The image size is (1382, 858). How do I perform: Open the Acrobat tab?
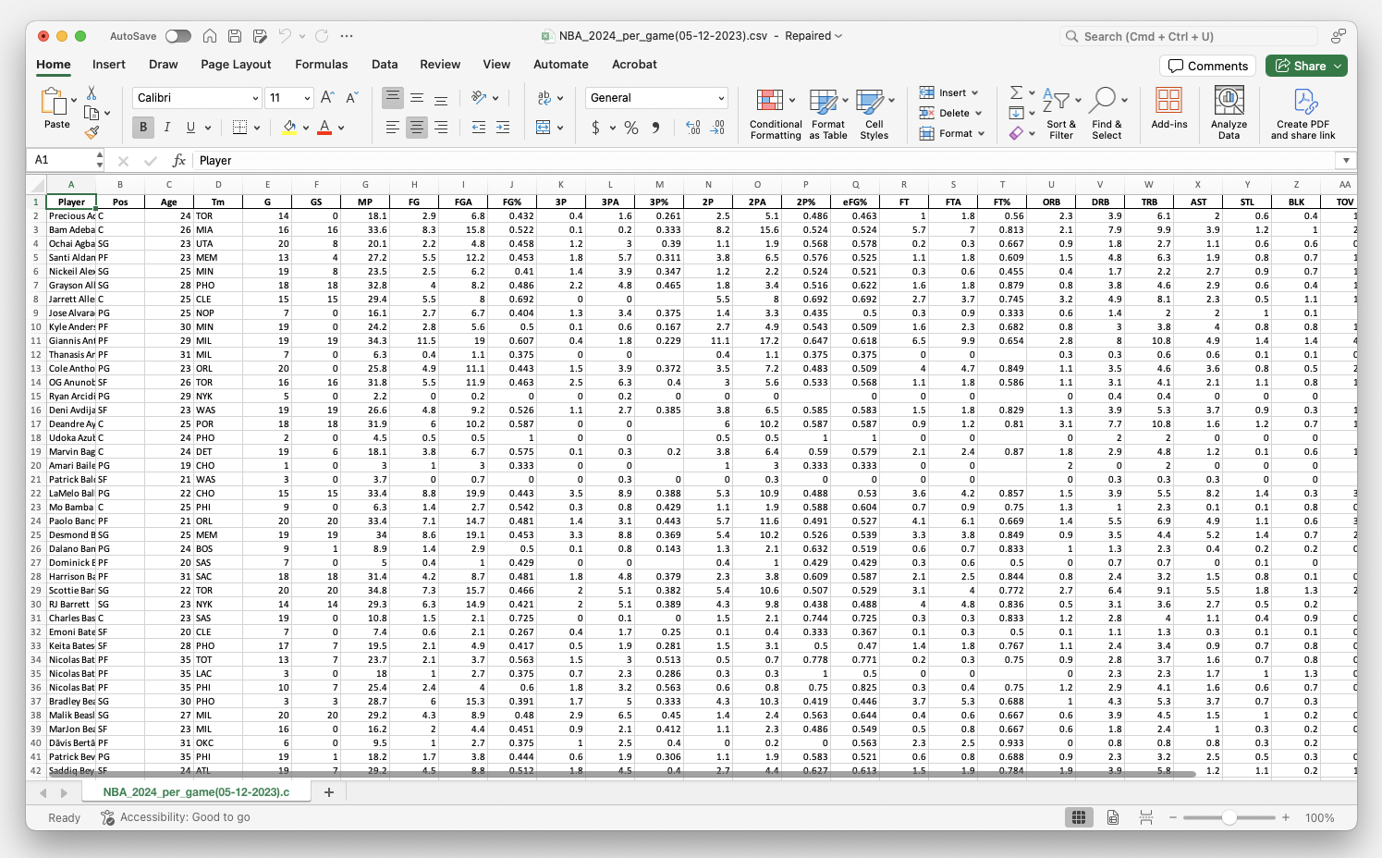pos(634,64)
